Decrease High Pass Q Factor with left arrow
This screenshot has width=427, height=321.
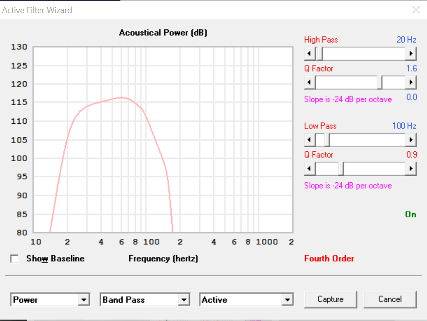coord(309,82)
